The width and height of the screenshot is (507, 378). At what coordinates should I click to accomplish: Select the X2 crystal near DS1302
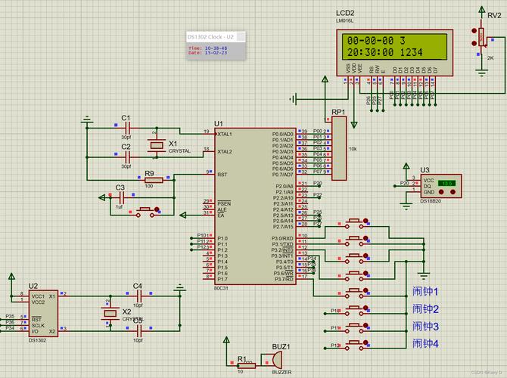pyautogui.click(x=110, y=313)
